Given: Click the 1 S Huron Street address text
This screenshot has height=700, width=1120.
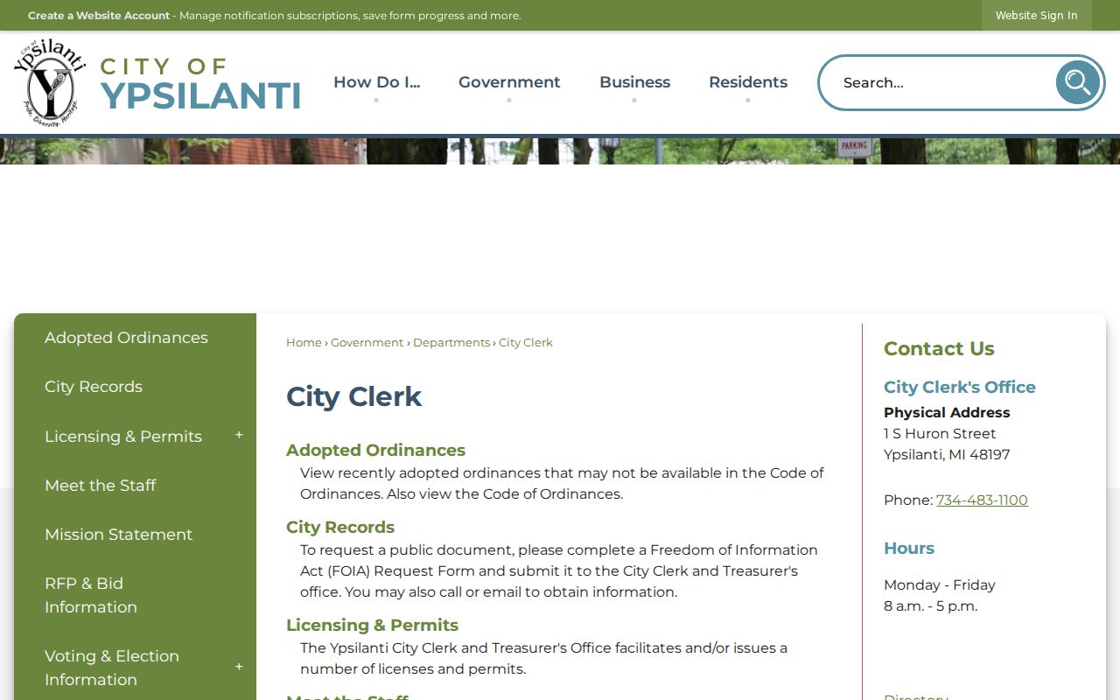Looking at the screenshot, I should 940,433.
